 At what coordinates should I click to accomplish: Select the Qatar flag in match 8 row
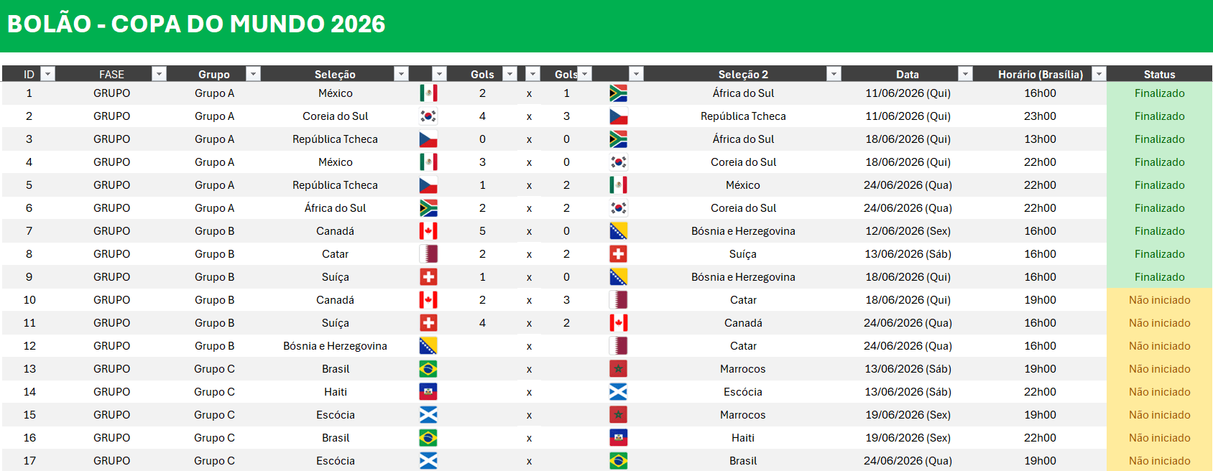click(428, 254)
